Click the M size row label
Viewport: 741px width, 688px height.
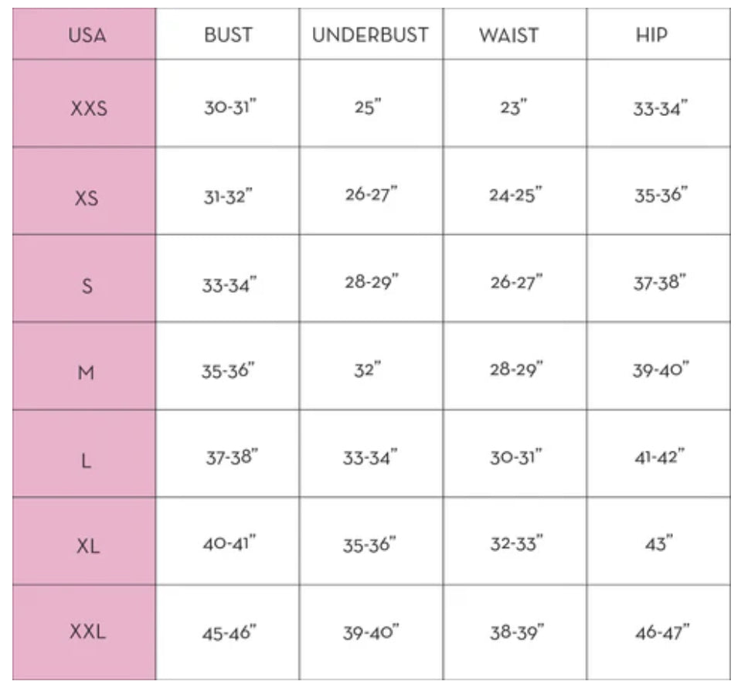coord(87,373)
